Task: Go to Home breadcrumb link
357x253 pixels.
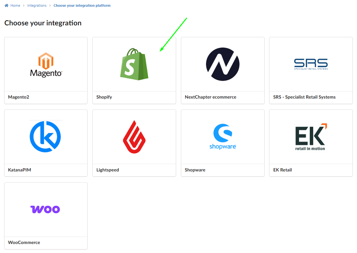Action: [15, 5]
